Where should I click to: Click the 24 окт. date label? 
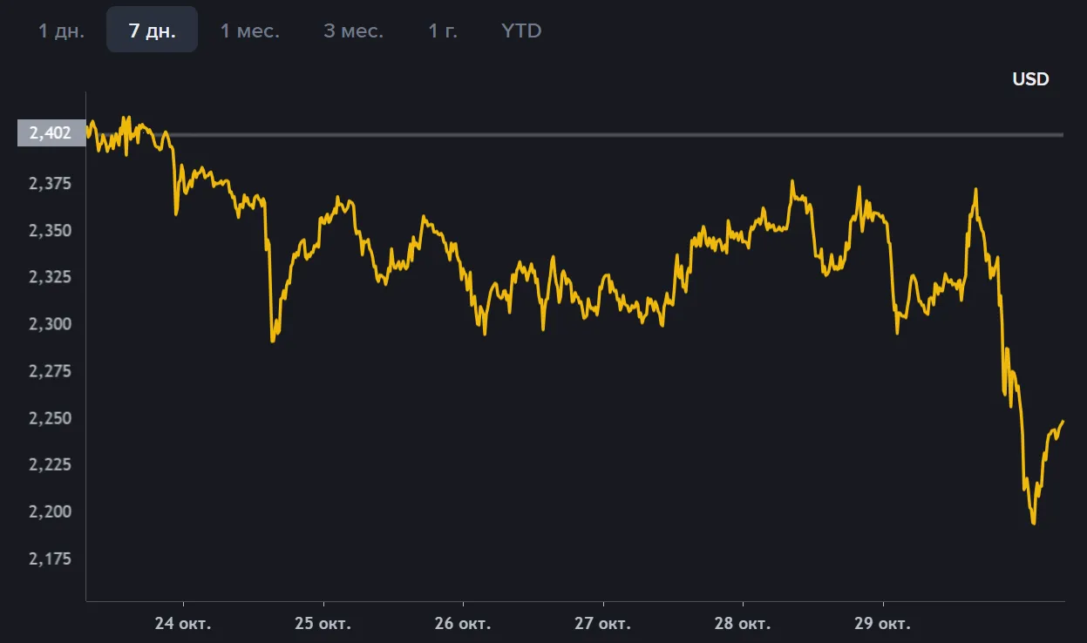pyautogui.click(x=183, y=624)
